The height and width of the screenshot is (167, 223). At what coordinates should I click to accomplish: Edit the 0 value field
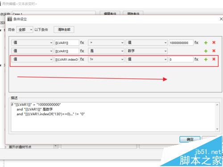(x=181, y=60)
